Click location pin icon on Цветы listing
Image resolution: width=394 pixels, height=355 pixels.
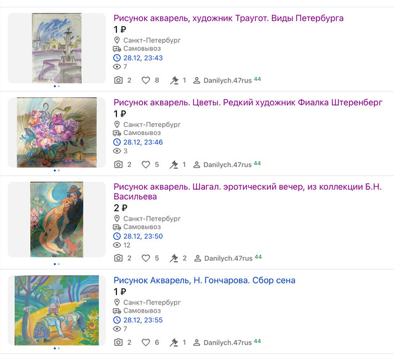(x=117, y=124)
